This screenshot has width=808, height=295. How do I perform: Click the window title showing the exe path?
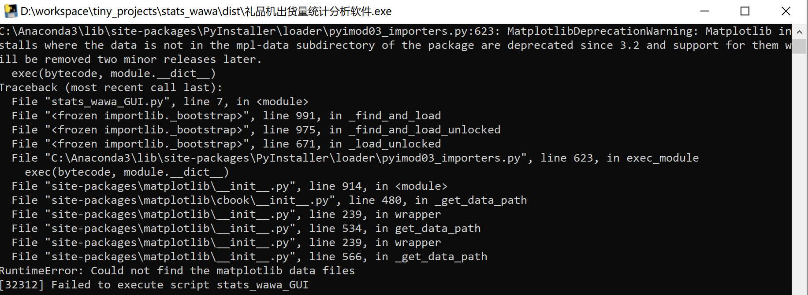(x=206, y=11)
